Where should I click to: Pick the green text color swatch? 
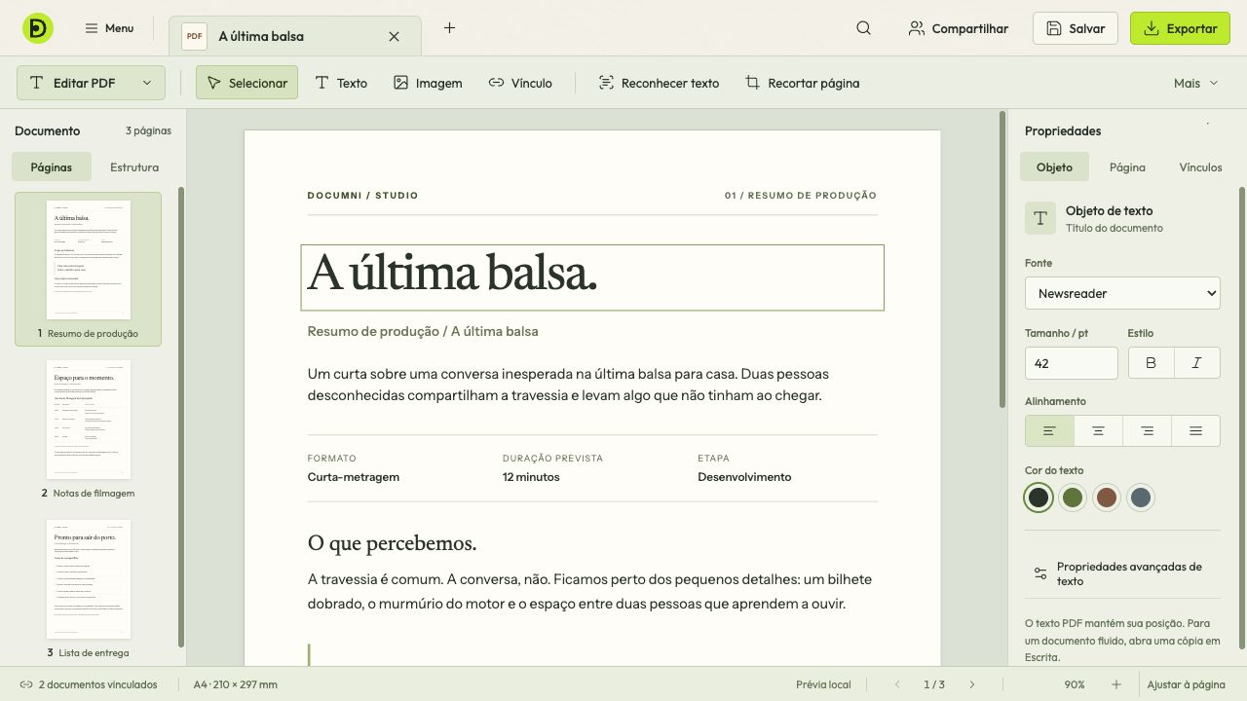(1073, 498)
